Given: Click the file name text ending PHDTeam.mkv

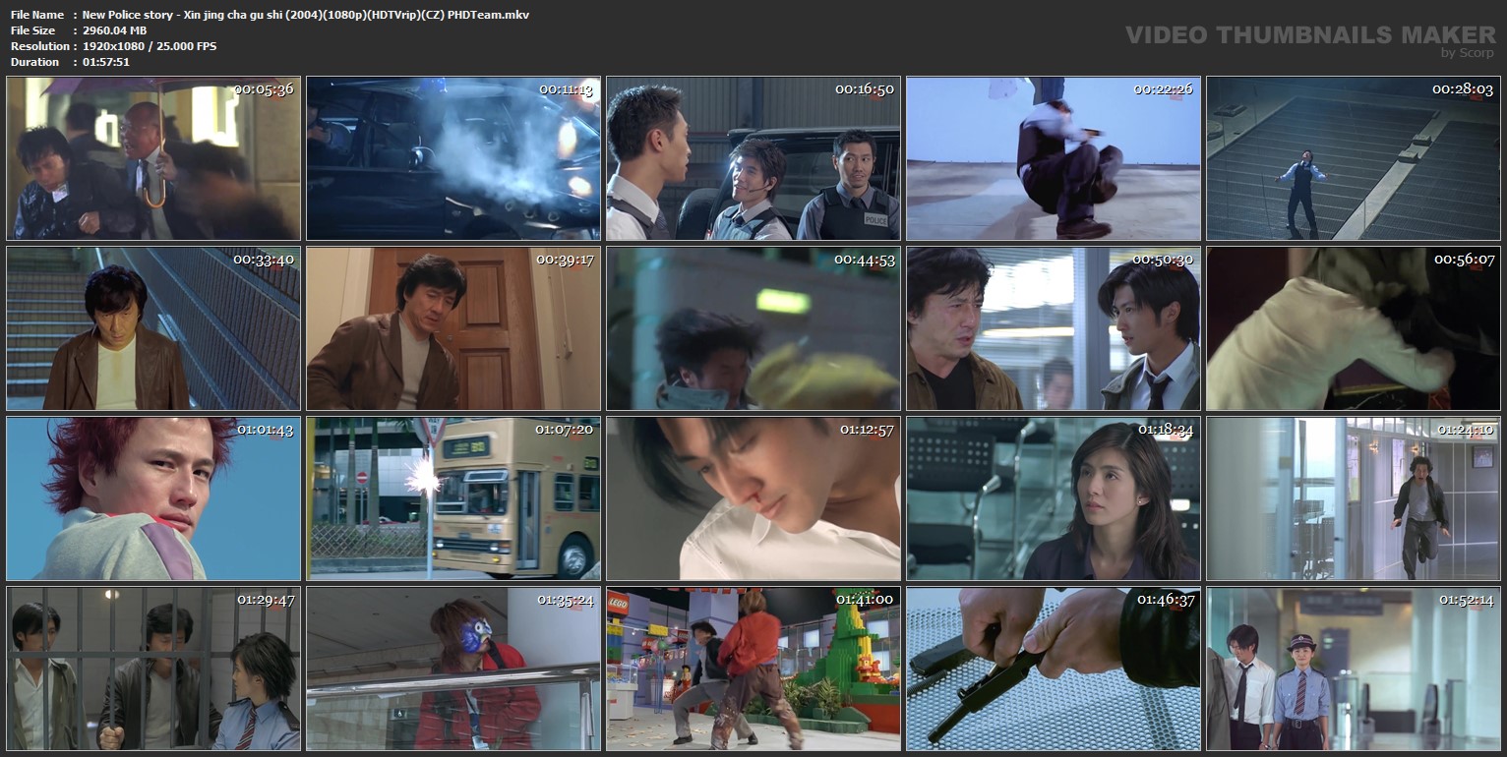Looking at the screenshot, I should pos(306,16).
